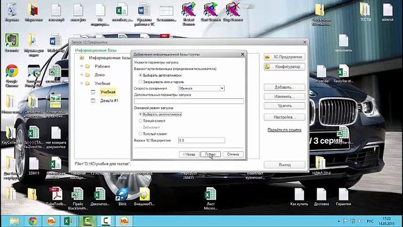Open the НДФЛ 2014 folder on the desktop
The height and width of the screenshot is (227, 403).
321,165
